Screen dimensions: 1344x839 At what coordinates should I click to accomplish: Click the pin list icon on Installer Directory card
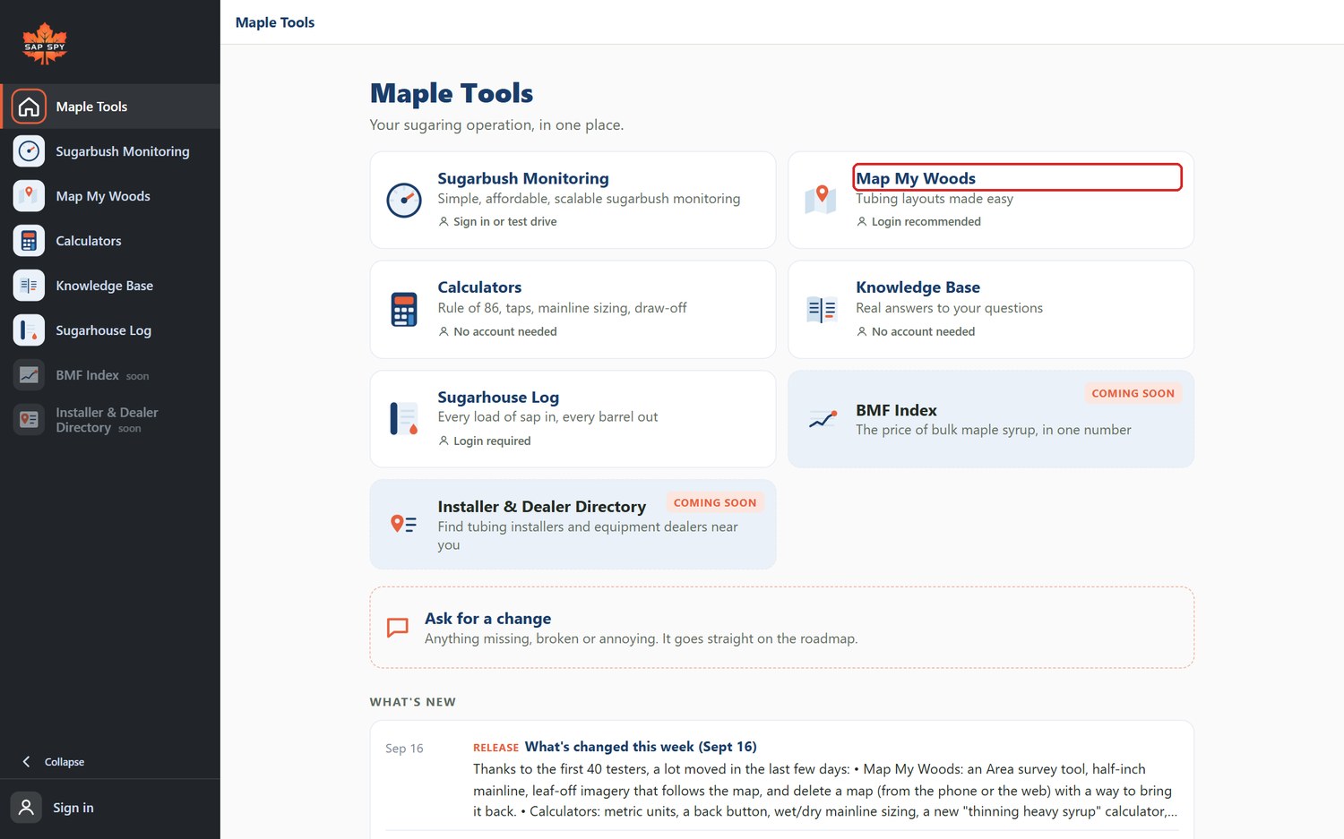404,524
